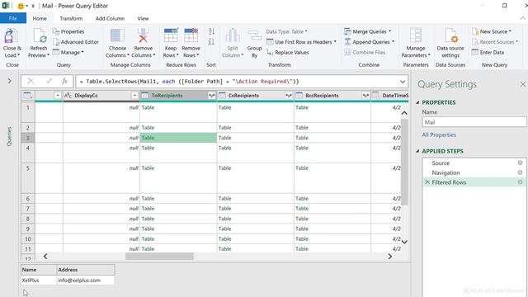Open the DisplayCc column filter dropdown

click(x=134, y=96)
